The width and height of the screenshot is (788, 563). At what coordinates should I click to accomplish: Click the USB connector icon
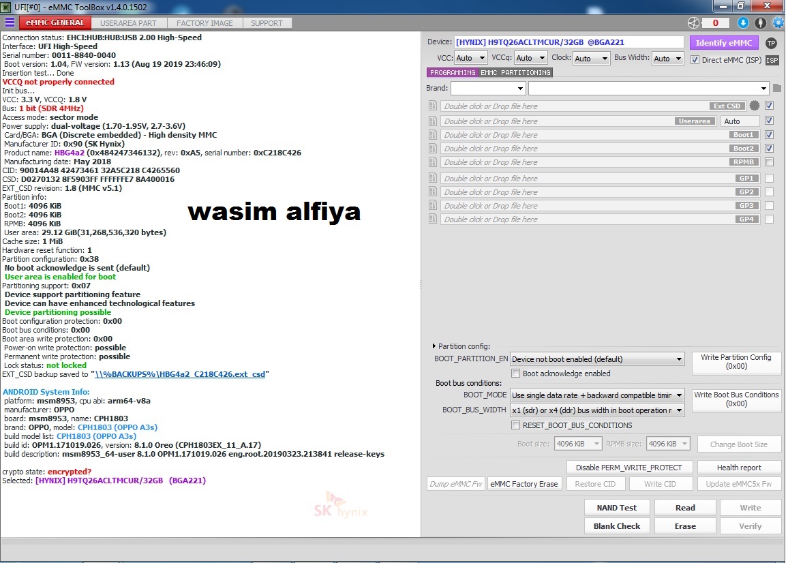(761, 22)
